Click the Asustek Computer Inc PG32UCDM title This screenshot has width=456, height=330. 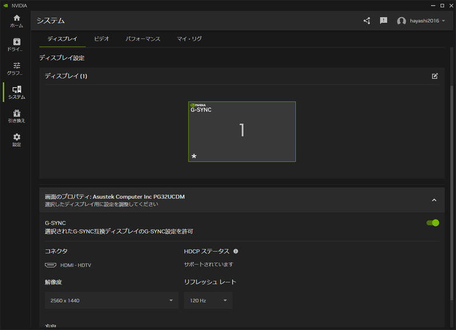(139, 196)
